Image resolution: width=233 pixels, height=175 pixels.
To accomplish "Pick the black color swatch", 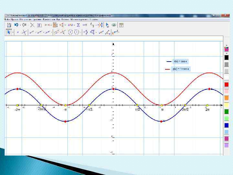I will (227, 58).
